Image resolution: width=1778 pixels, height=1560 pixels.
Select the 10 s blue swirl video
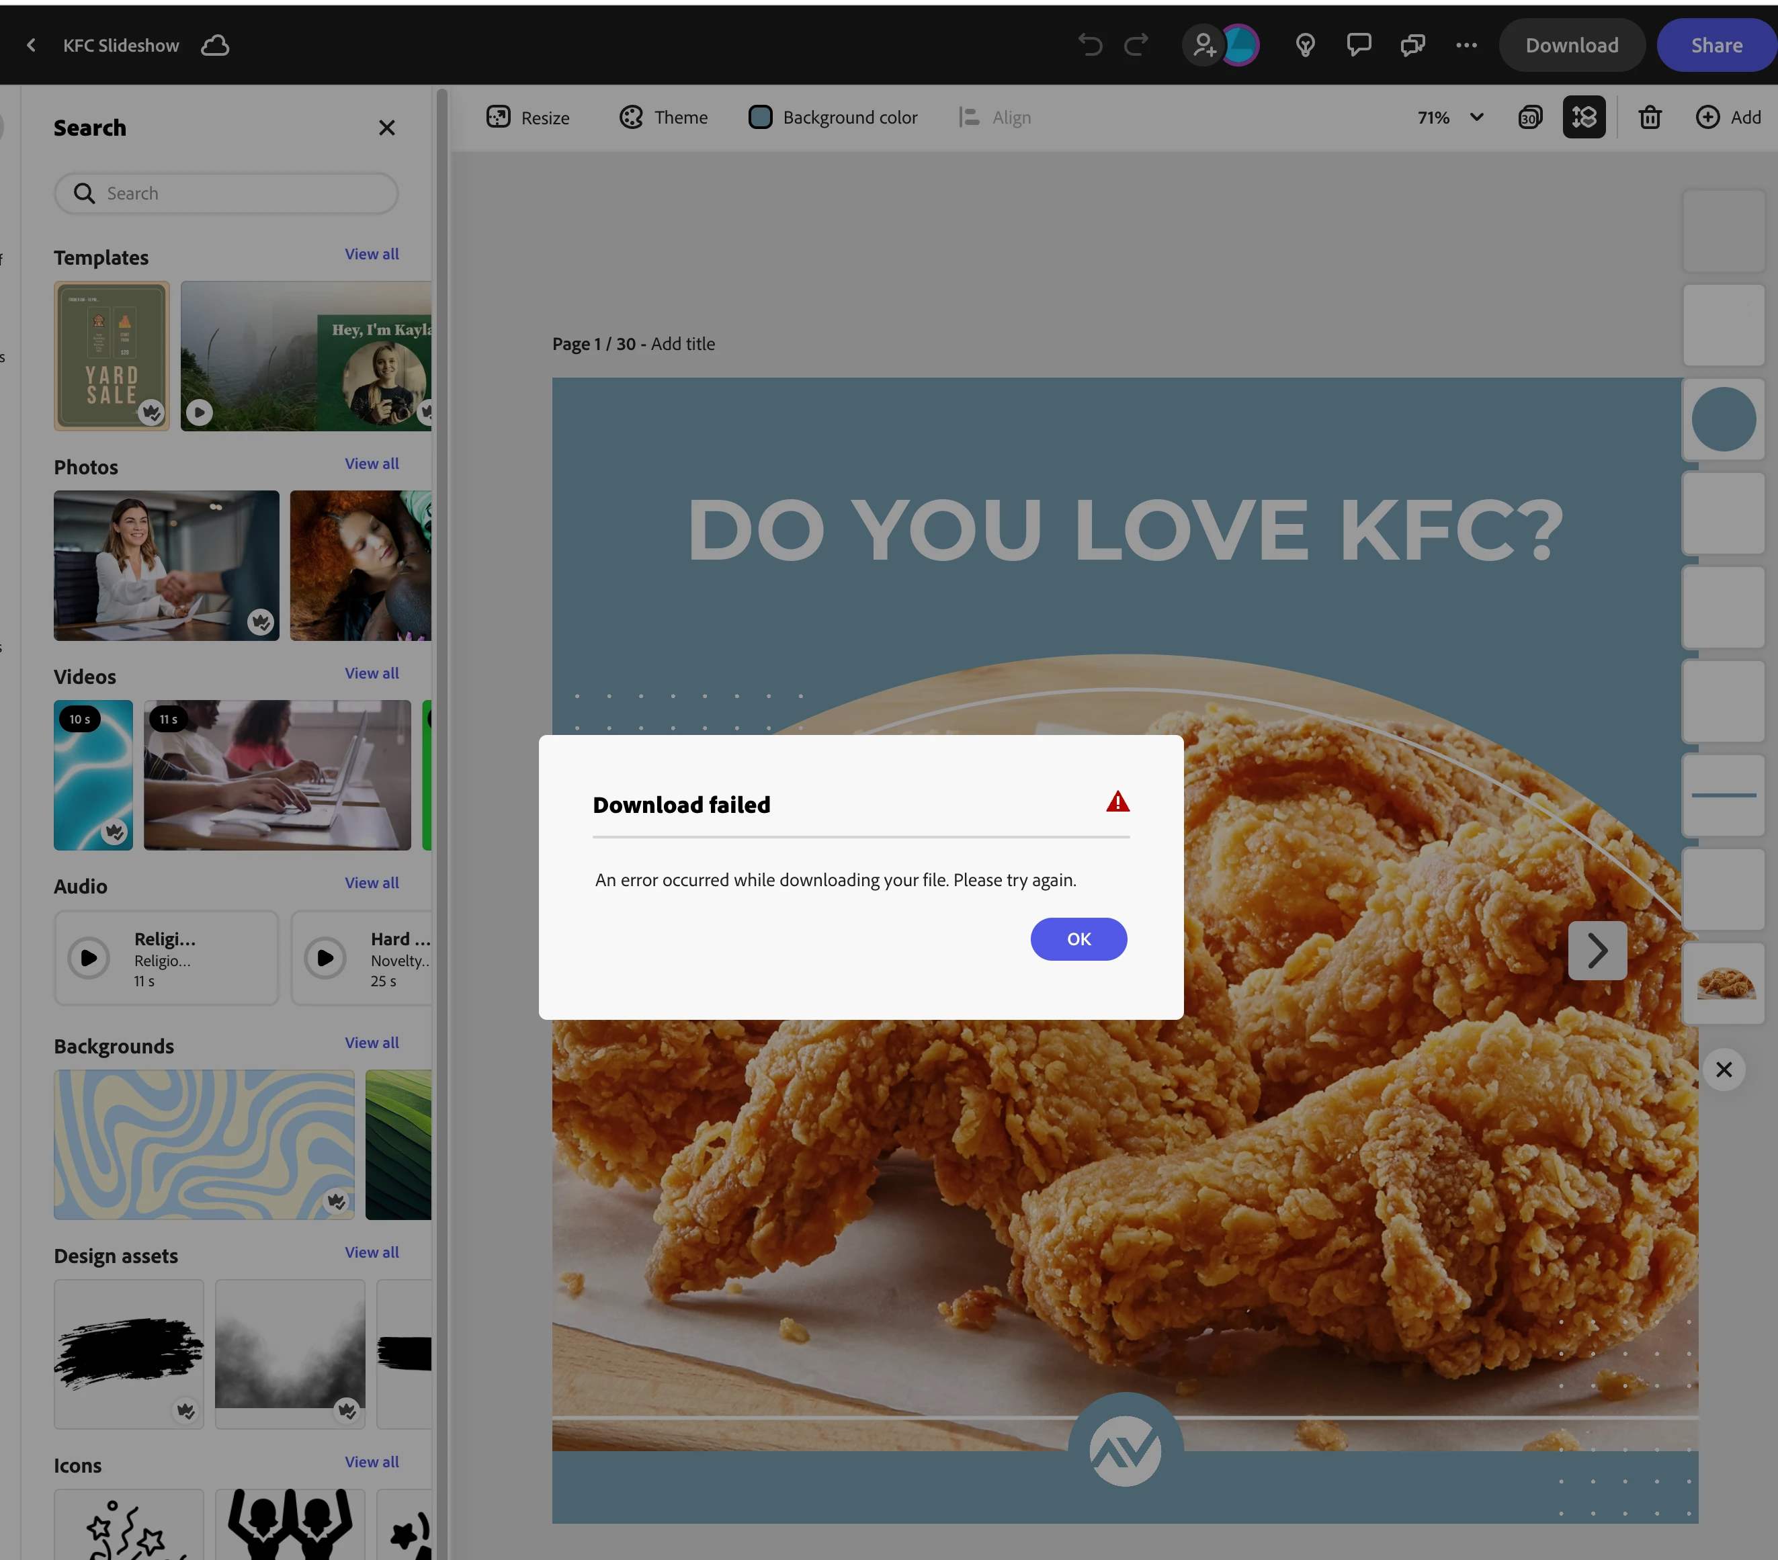pyautogui.click(x=94, y=775)
